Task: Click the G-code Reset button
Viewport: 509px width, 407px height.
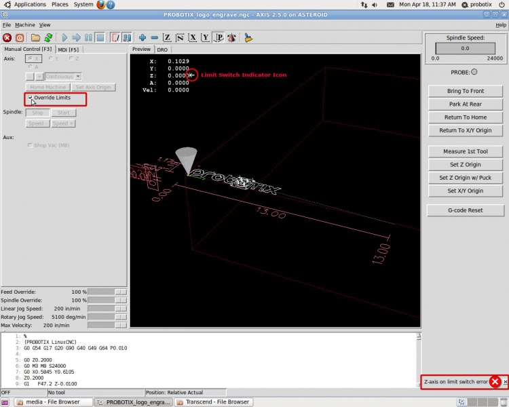Action: [465, 210]
